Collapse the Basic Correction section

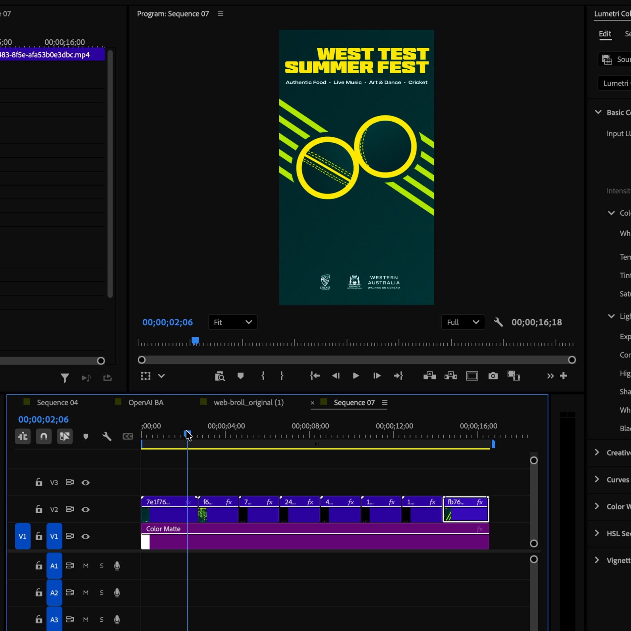tap(598, 112)
